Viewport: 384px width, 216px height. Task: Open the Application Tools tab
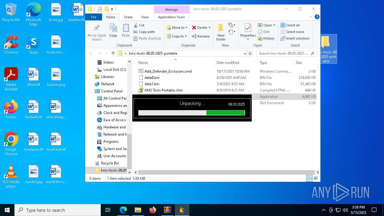pos(171,17)
